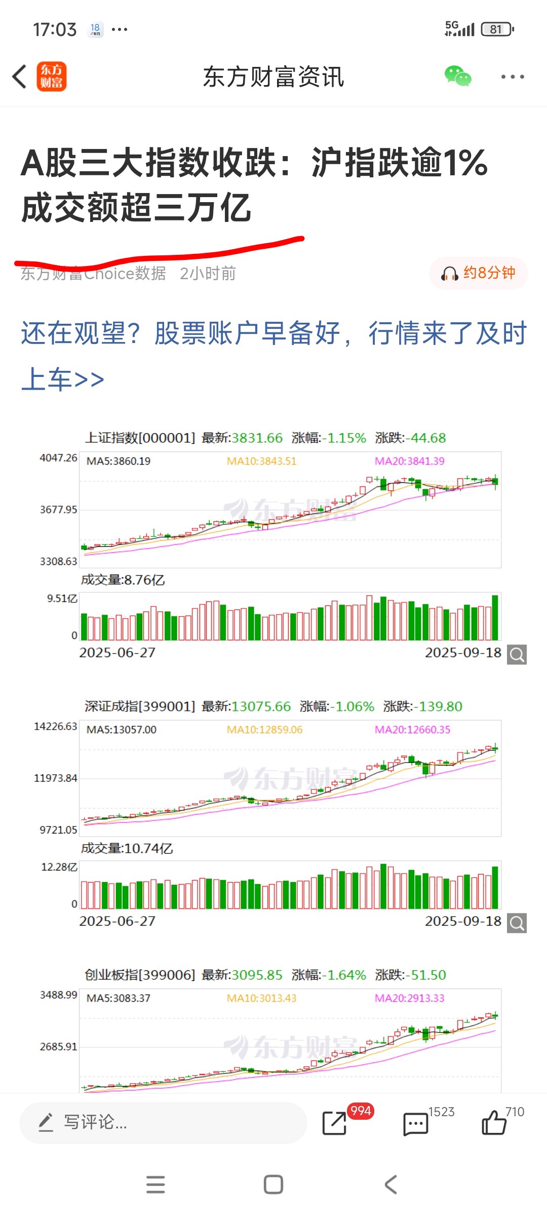
Task: Tap 深证成指[399001] chart title
Action: click(x=140, y=706)
